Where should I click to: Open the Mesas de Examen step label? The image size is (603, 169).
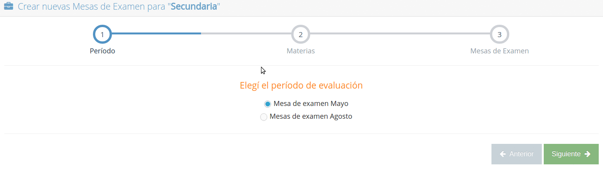(x=500, y=51)
